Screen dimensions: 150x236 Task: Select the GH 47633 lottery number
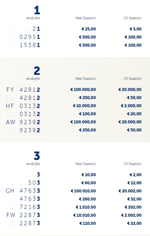point(23,191)
